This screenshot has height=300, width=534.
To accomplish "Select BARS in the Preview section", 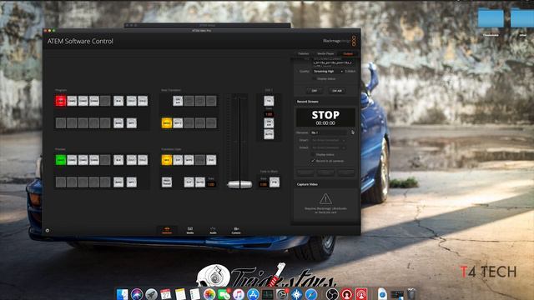I will click(x=118, y=182).
